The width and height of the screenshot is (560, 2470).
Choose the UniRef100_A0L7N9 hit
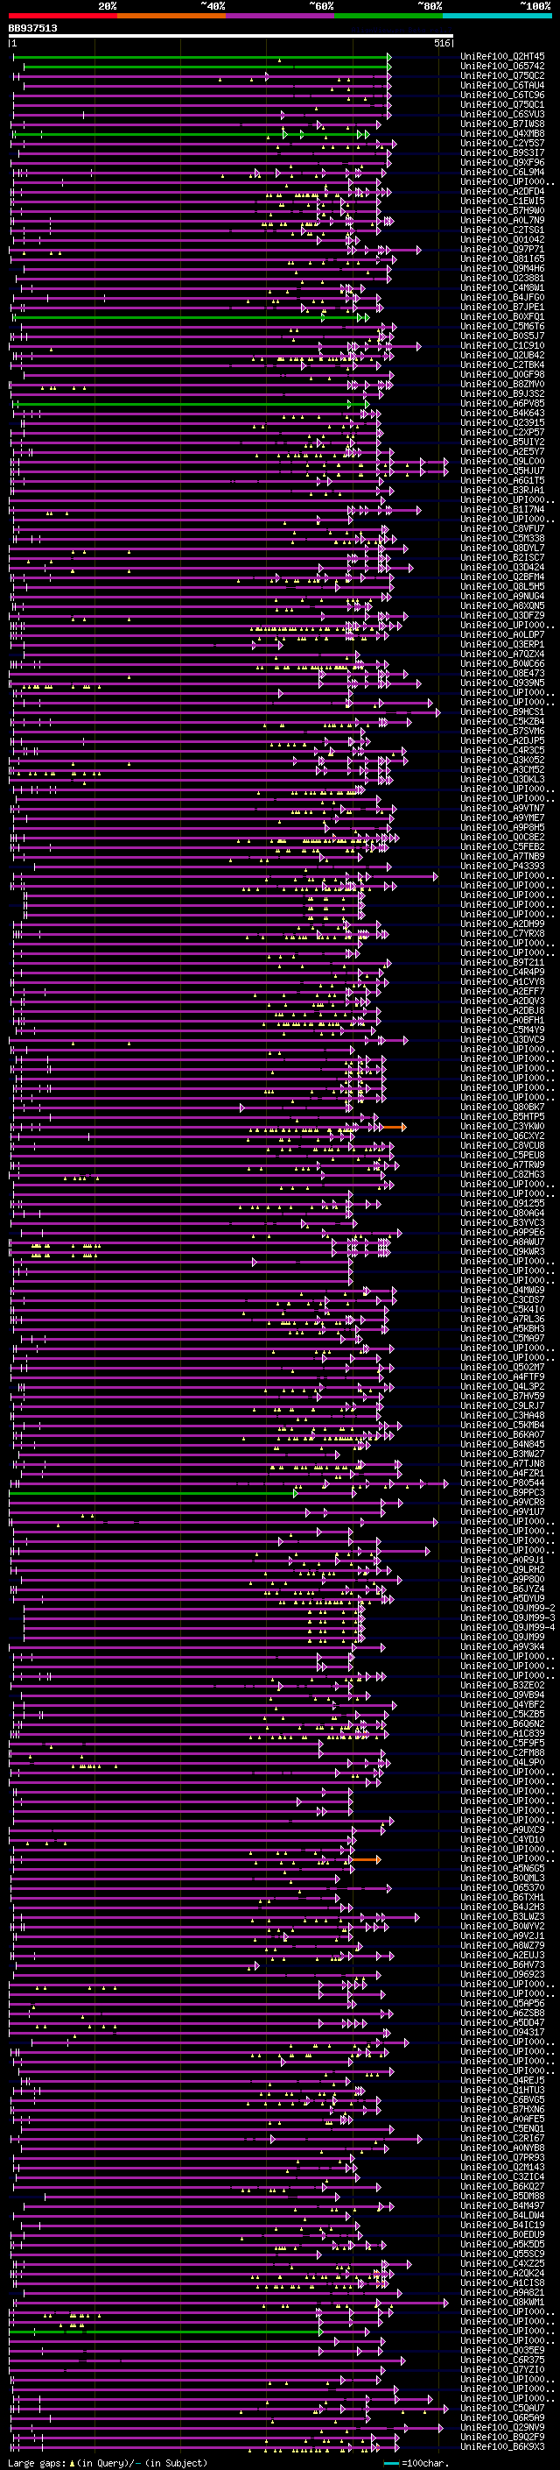tap(502, 220)
